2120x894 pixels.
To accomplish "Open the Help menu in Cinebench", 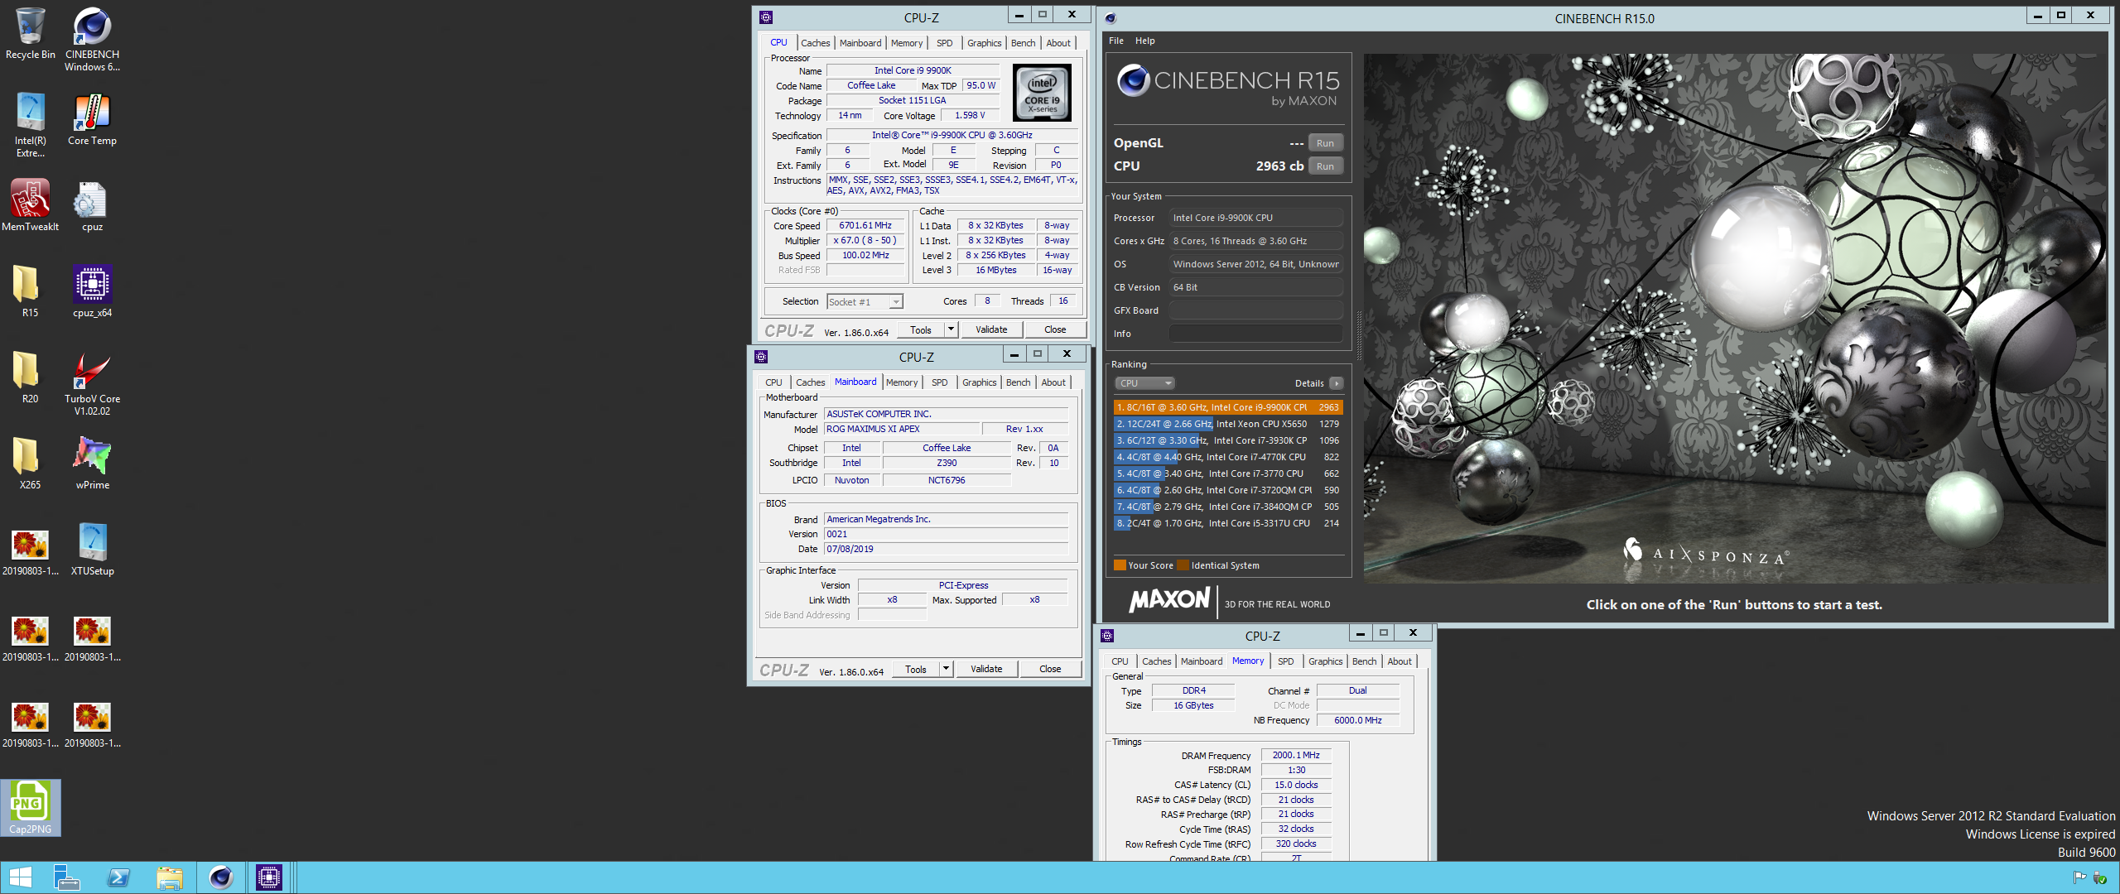I will click(1145, 41).
